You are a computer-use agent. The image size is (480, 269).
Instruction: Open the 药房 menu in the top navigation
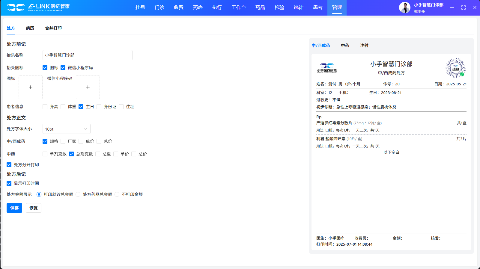(x=198, y=7)
